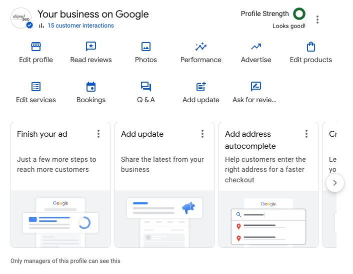Click the address autocomplete illustration
This screenshot has height=274, width=353.
tap(268, 219)
